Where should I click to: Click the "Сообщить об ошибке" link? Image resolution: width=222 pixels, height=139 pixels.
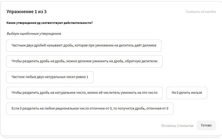click(x=201, y=12)
